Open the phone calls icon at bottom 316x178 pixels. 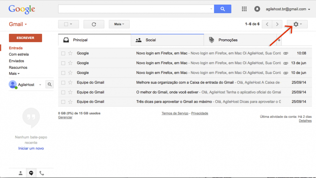coord(42,173)
